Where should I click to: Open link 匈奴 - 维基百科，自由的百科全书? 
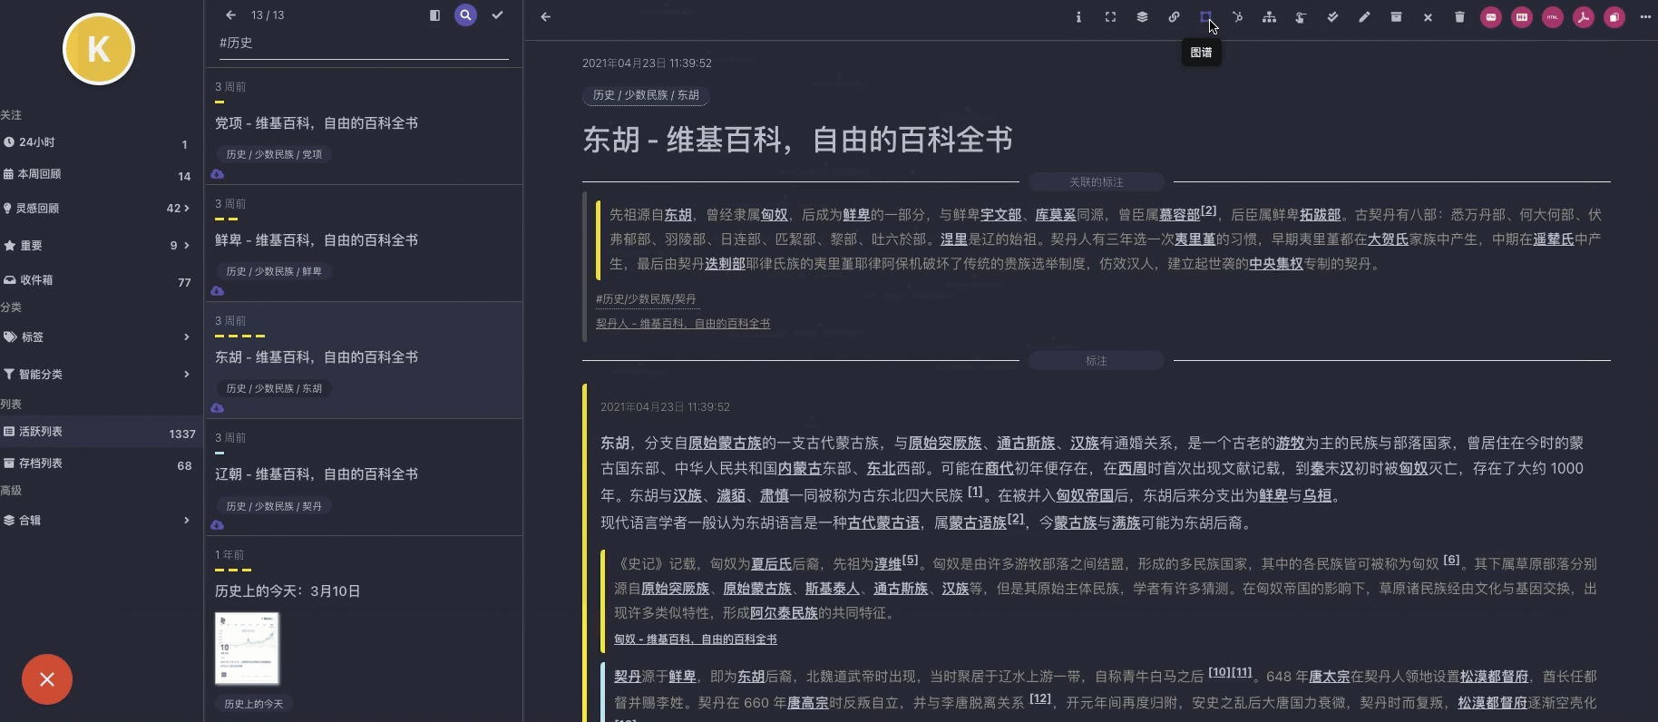point(696,639)
